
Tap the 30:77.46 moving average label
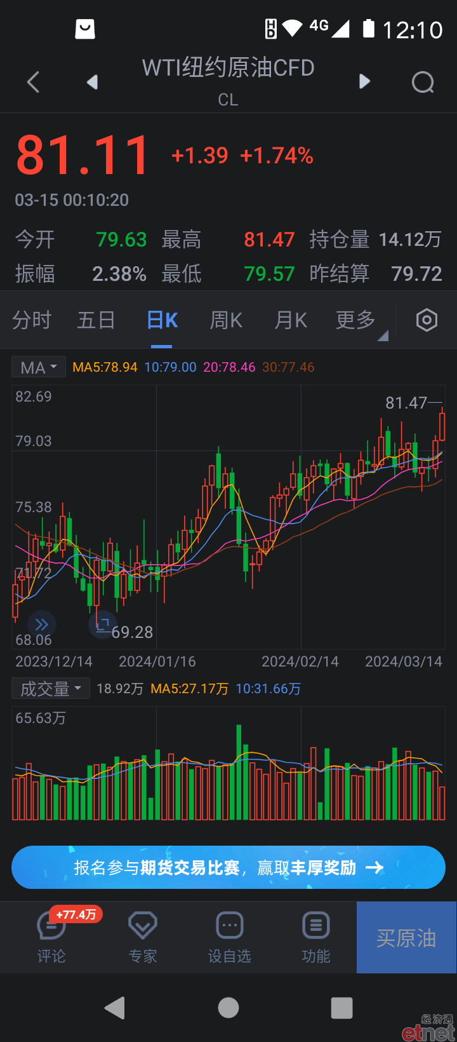(x=288, y=367)
